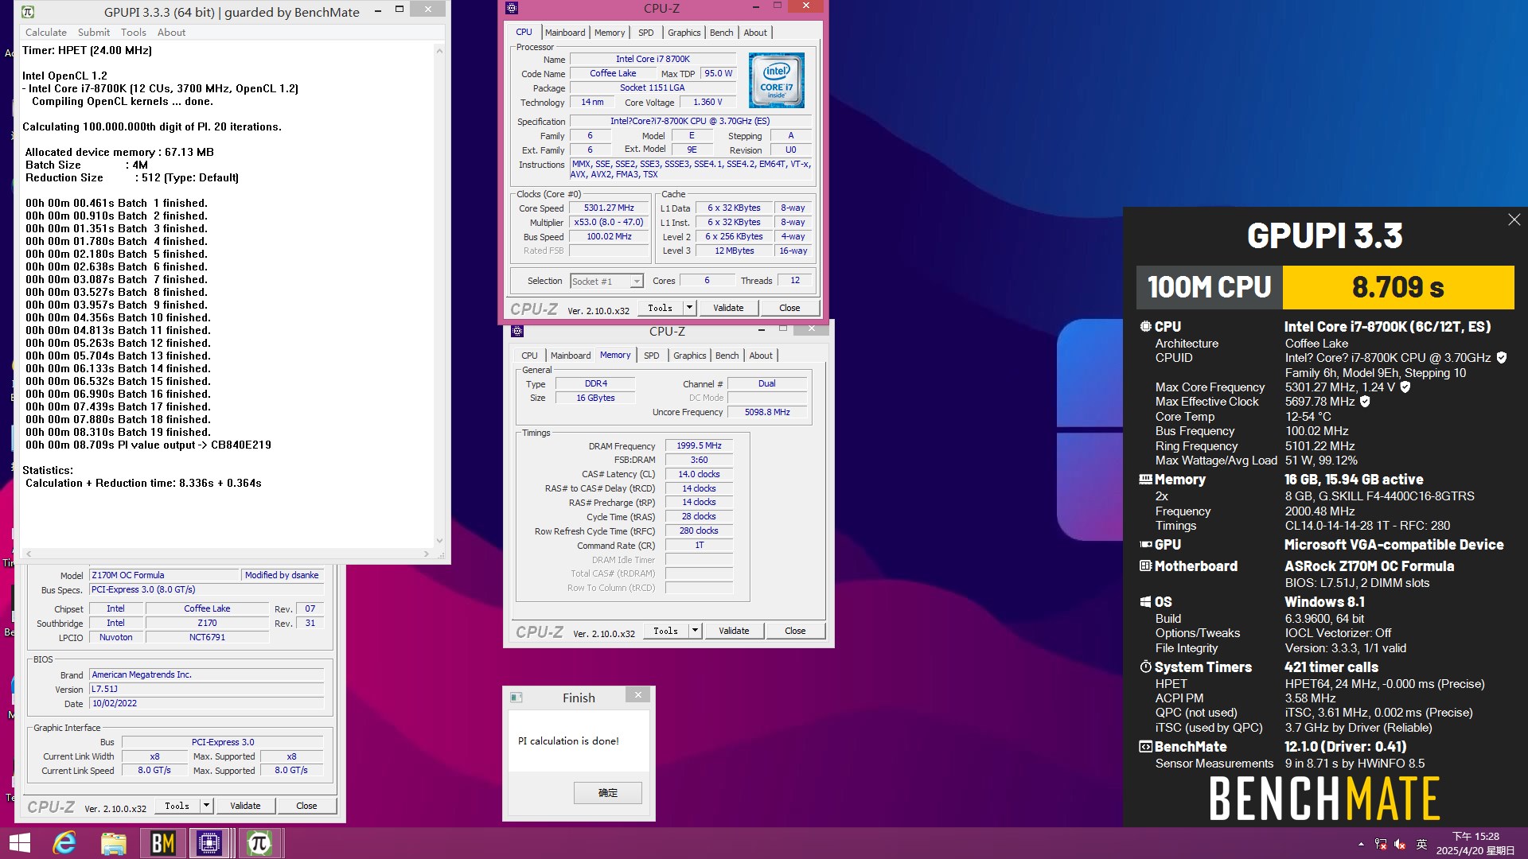1528x859 pixels.
Task: Open the Socket #1 selection dropdown
Action: pyautogui.click(x=606, y=282)
